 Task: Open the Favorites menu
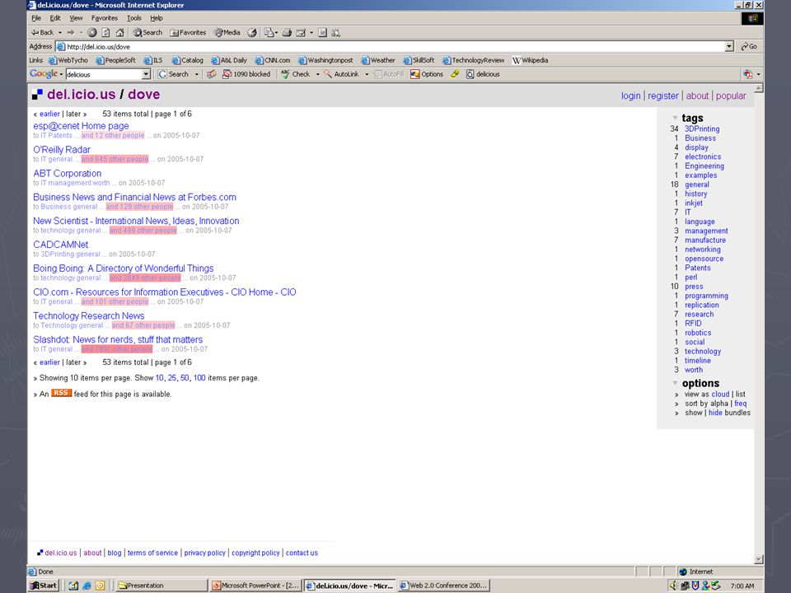click(x=105, y=18)
